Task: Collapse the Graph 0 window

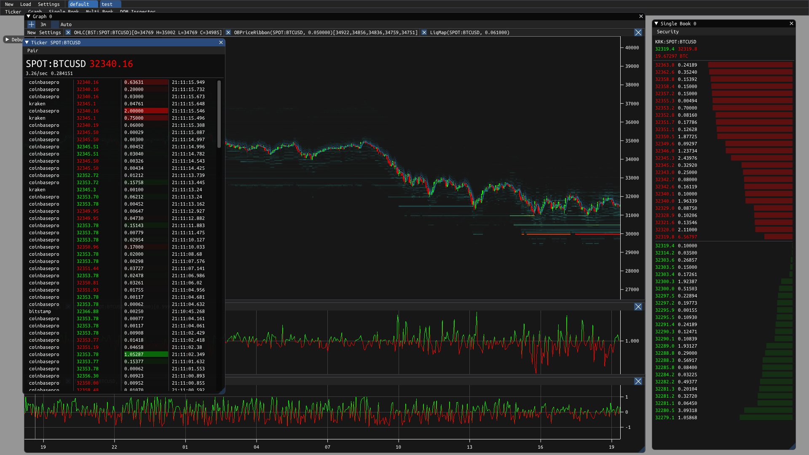Action: point(29,16)
